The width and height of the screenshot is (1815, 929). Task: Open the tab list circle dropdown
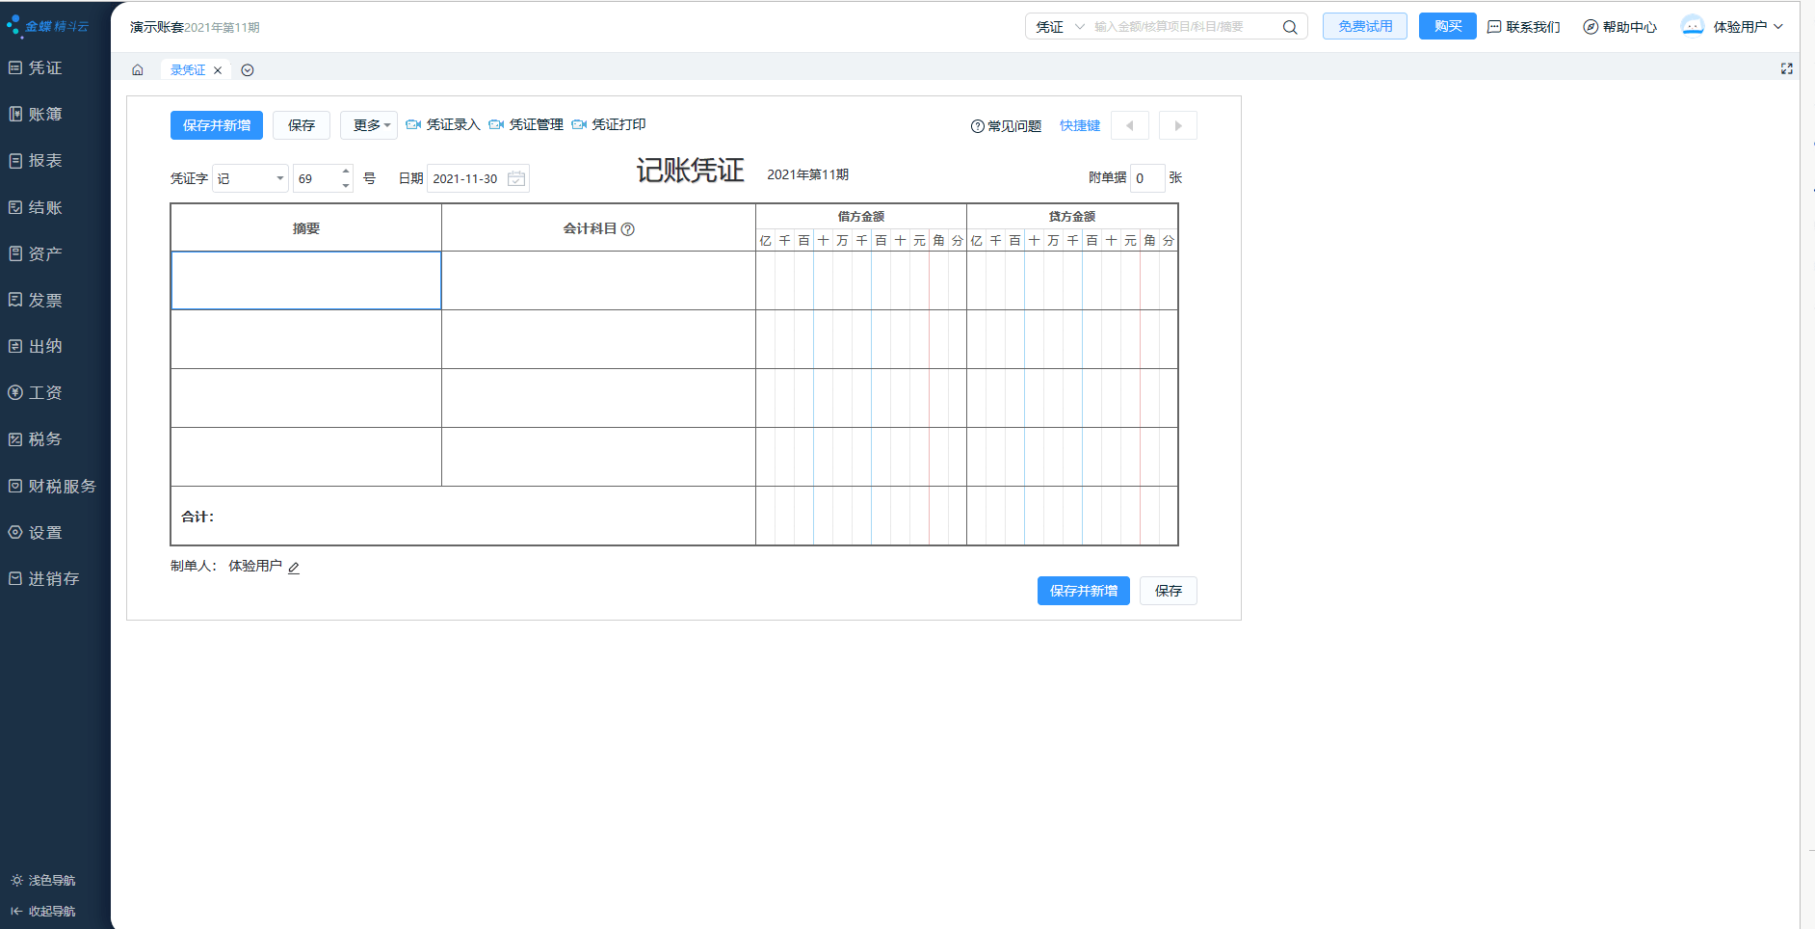pos(248,70)
